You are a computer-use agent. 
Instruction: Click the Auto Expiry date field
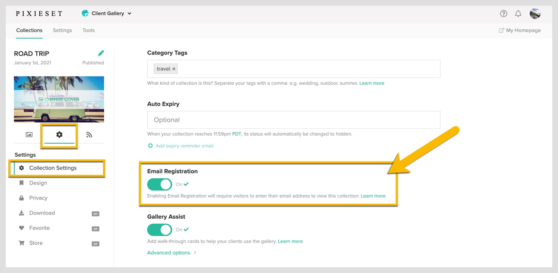293,120
